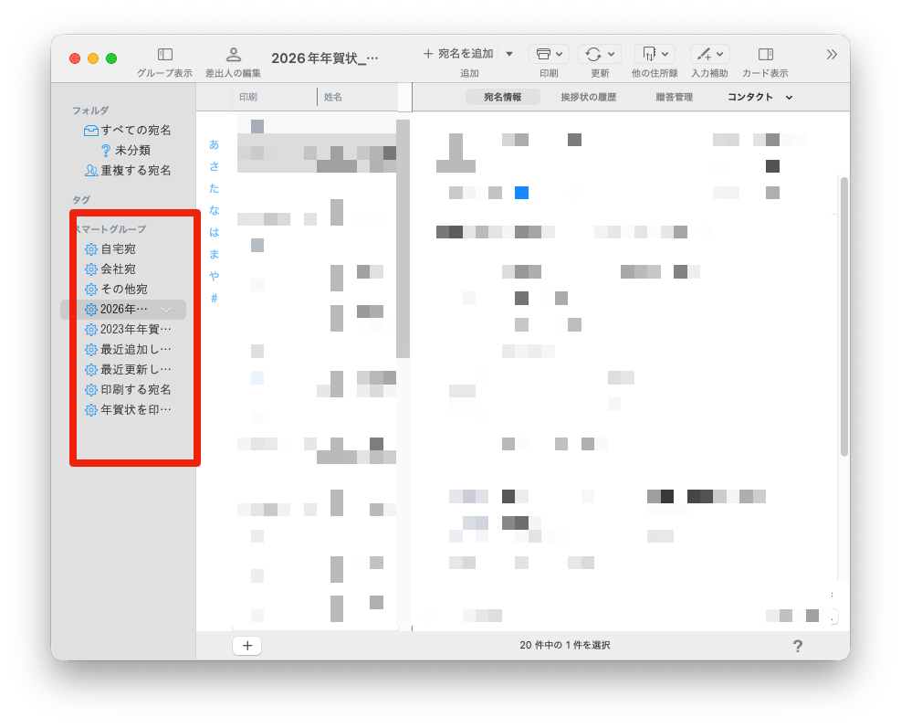Click the 印刷 printer icon
Screen dimensions: 901x728
(x=544, y=54)
